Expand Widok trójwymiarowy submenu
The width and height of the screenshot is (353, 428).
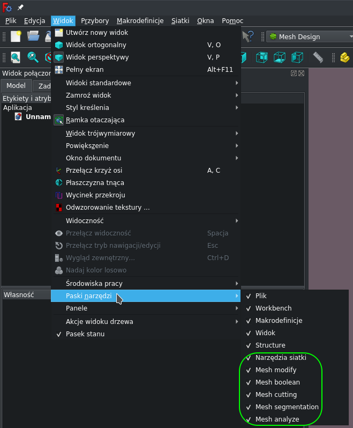point(146,133)
